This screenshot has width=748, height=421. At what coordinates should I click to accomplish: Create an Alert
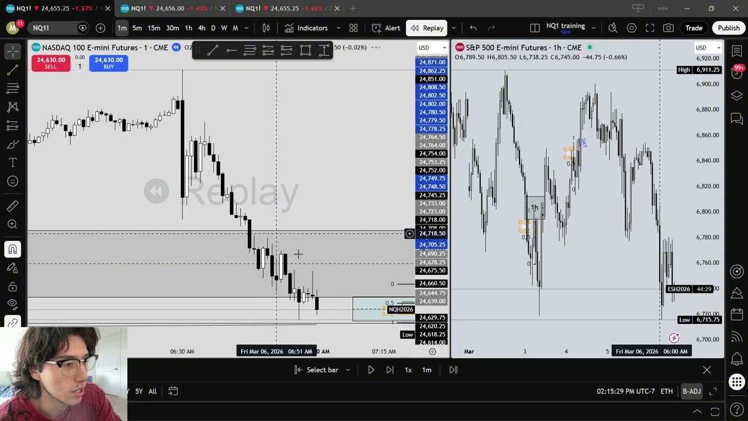[x=386, y=28]
